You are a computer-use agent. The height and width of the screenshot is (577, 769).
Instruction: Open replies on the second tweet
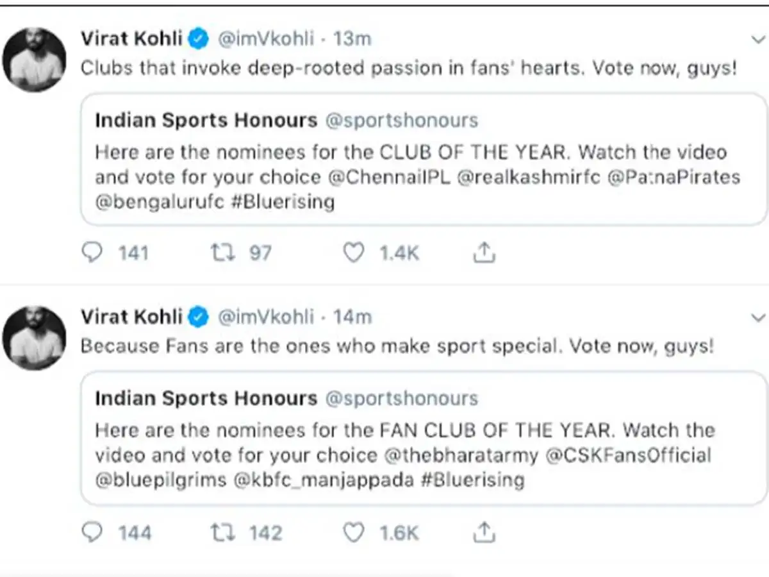pyautogui.click(x=92, y=532)
